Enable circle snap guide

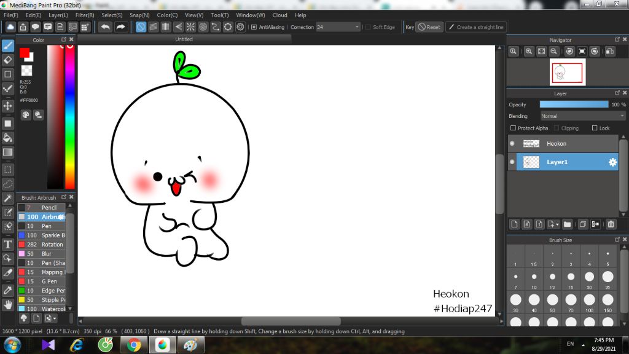(203, 27)
